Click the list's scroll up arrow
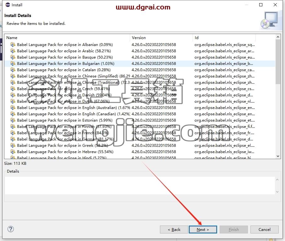The width and height of the screenshot is (285, 241). coord(278,37)
